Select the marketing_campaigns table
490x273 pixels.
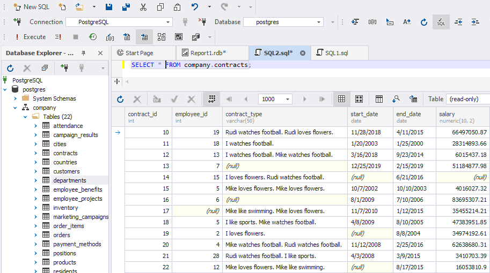[81, 217]
